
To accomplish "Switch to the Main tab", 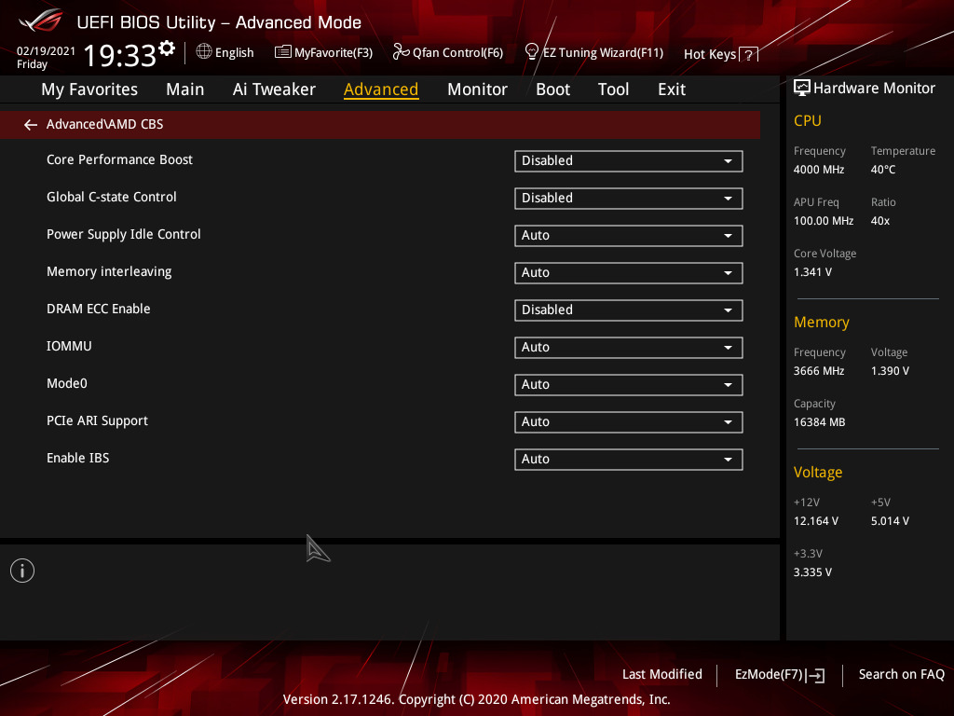I will point(185,89).
